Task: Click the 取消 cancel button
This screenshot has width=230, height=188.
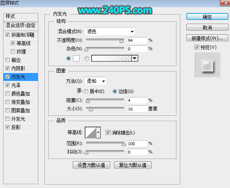Action: coord(207,27)
